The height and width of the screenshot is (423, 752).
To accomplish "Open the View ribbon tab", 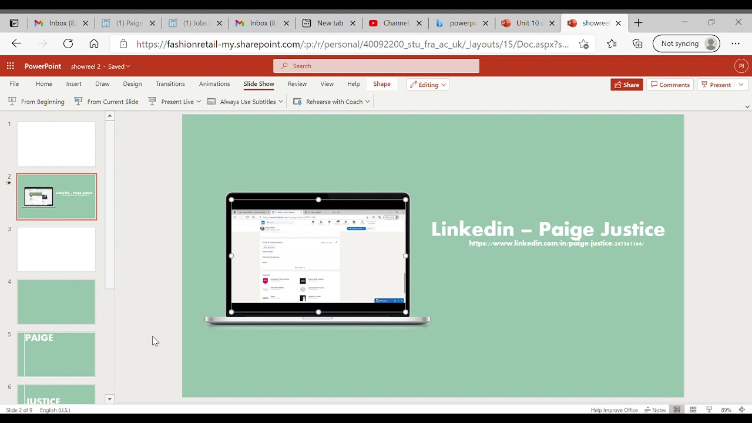I will tap(327, 84).
